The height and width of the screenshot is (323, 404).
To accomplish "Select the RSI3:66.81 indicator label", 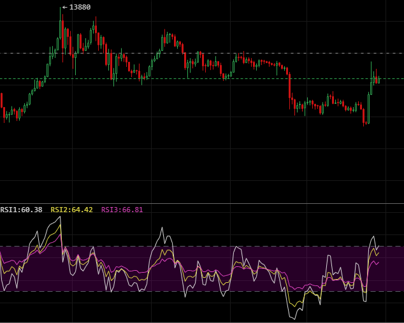I will point(122,210).
